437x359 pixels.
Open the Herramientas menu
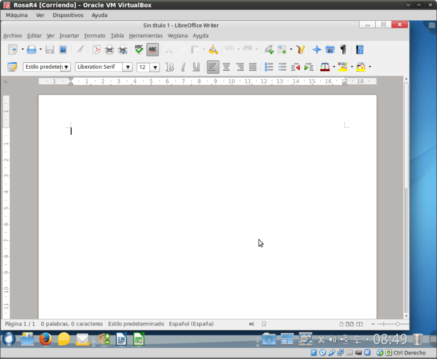[x=146, y=35]
